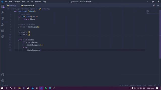Click the 'return lista' code line
The height and width of the screenshot is (90, 161).
click(29, 19)
